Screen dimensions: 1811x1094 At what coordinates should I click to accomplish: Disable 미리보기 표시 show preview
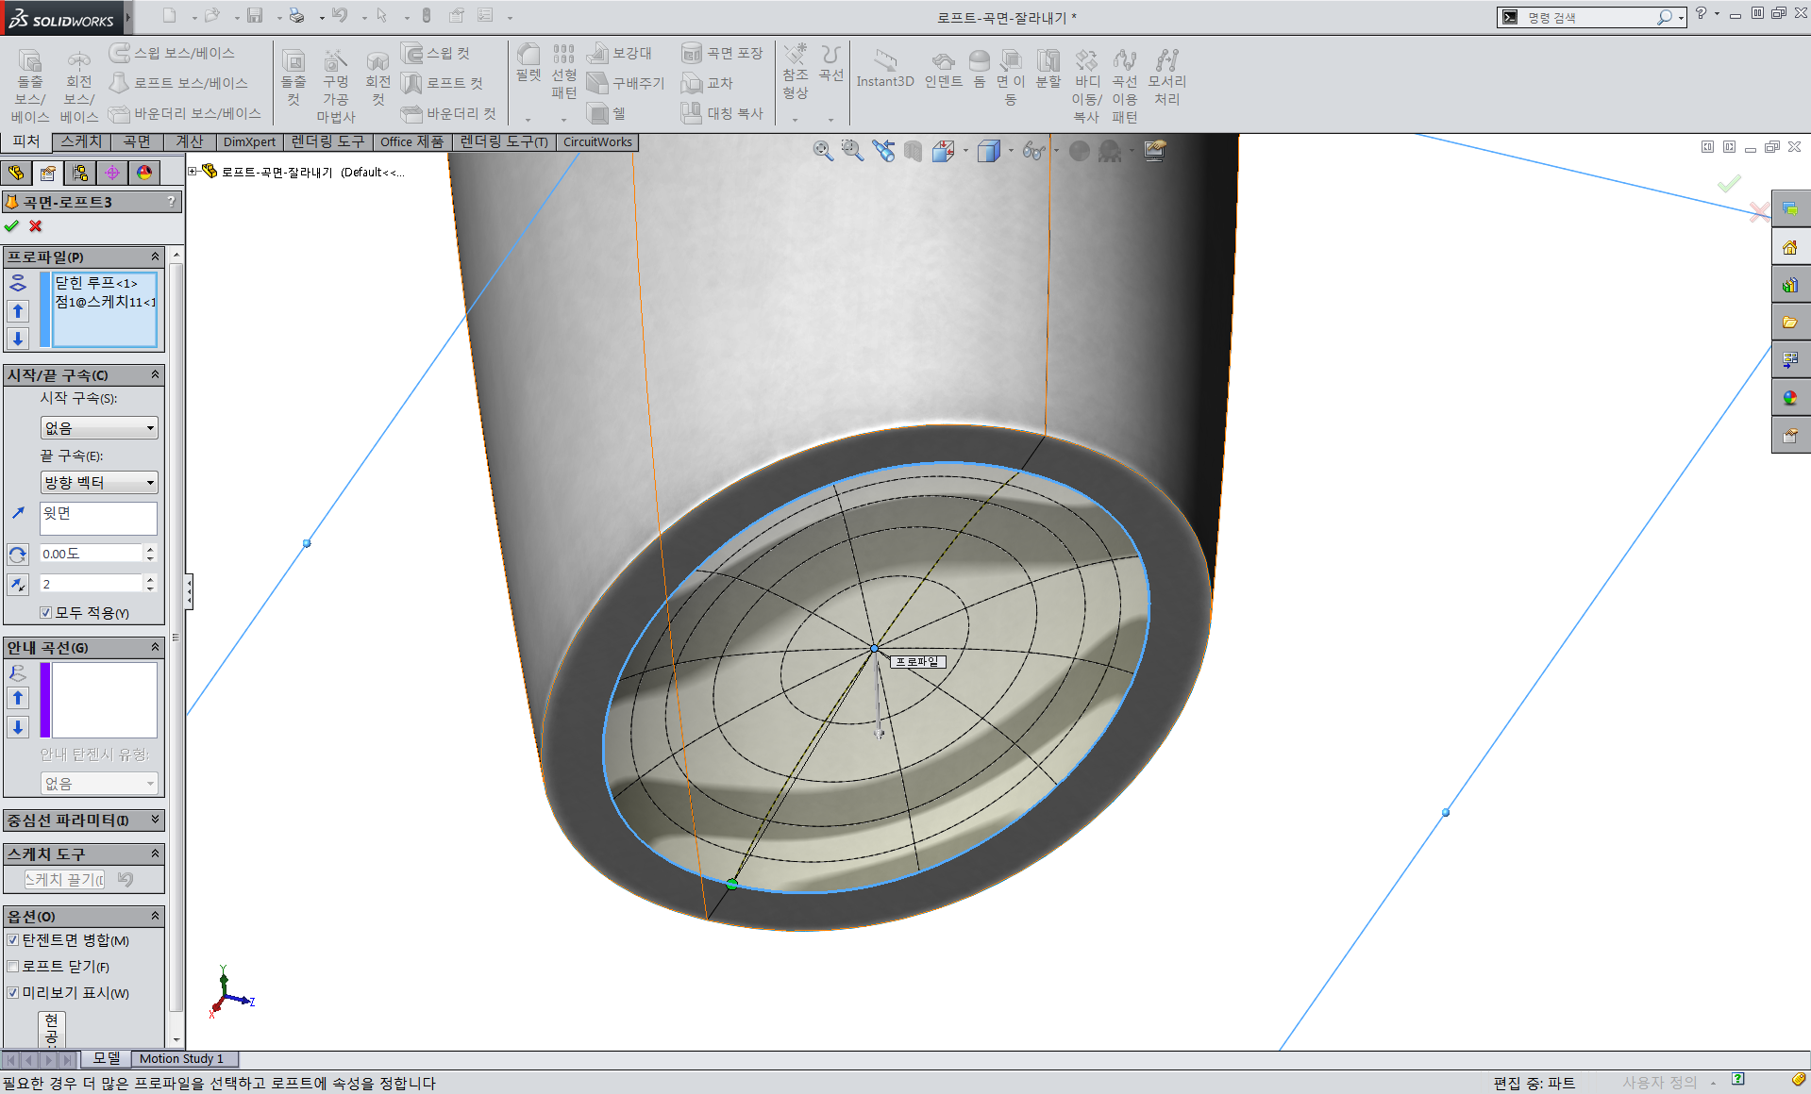click(x=13, y=993)
